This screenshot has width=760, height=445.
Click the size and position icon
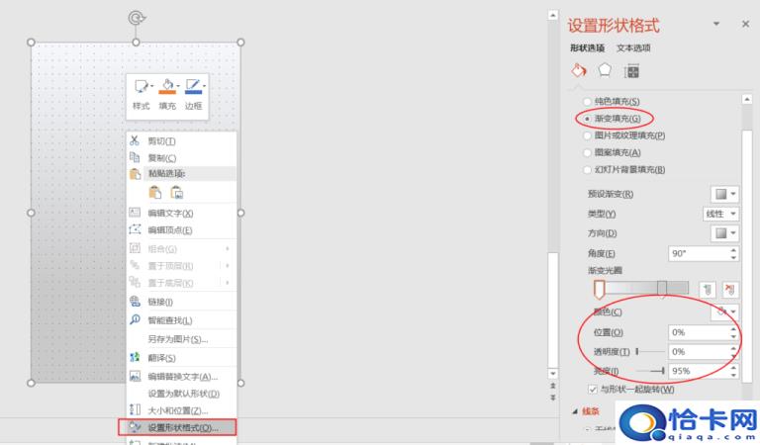(135, 409)
